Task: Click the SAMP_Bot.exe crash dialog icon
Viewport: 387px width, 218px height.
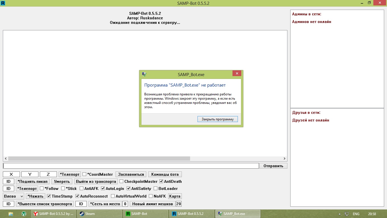Action: pos(144,74)
